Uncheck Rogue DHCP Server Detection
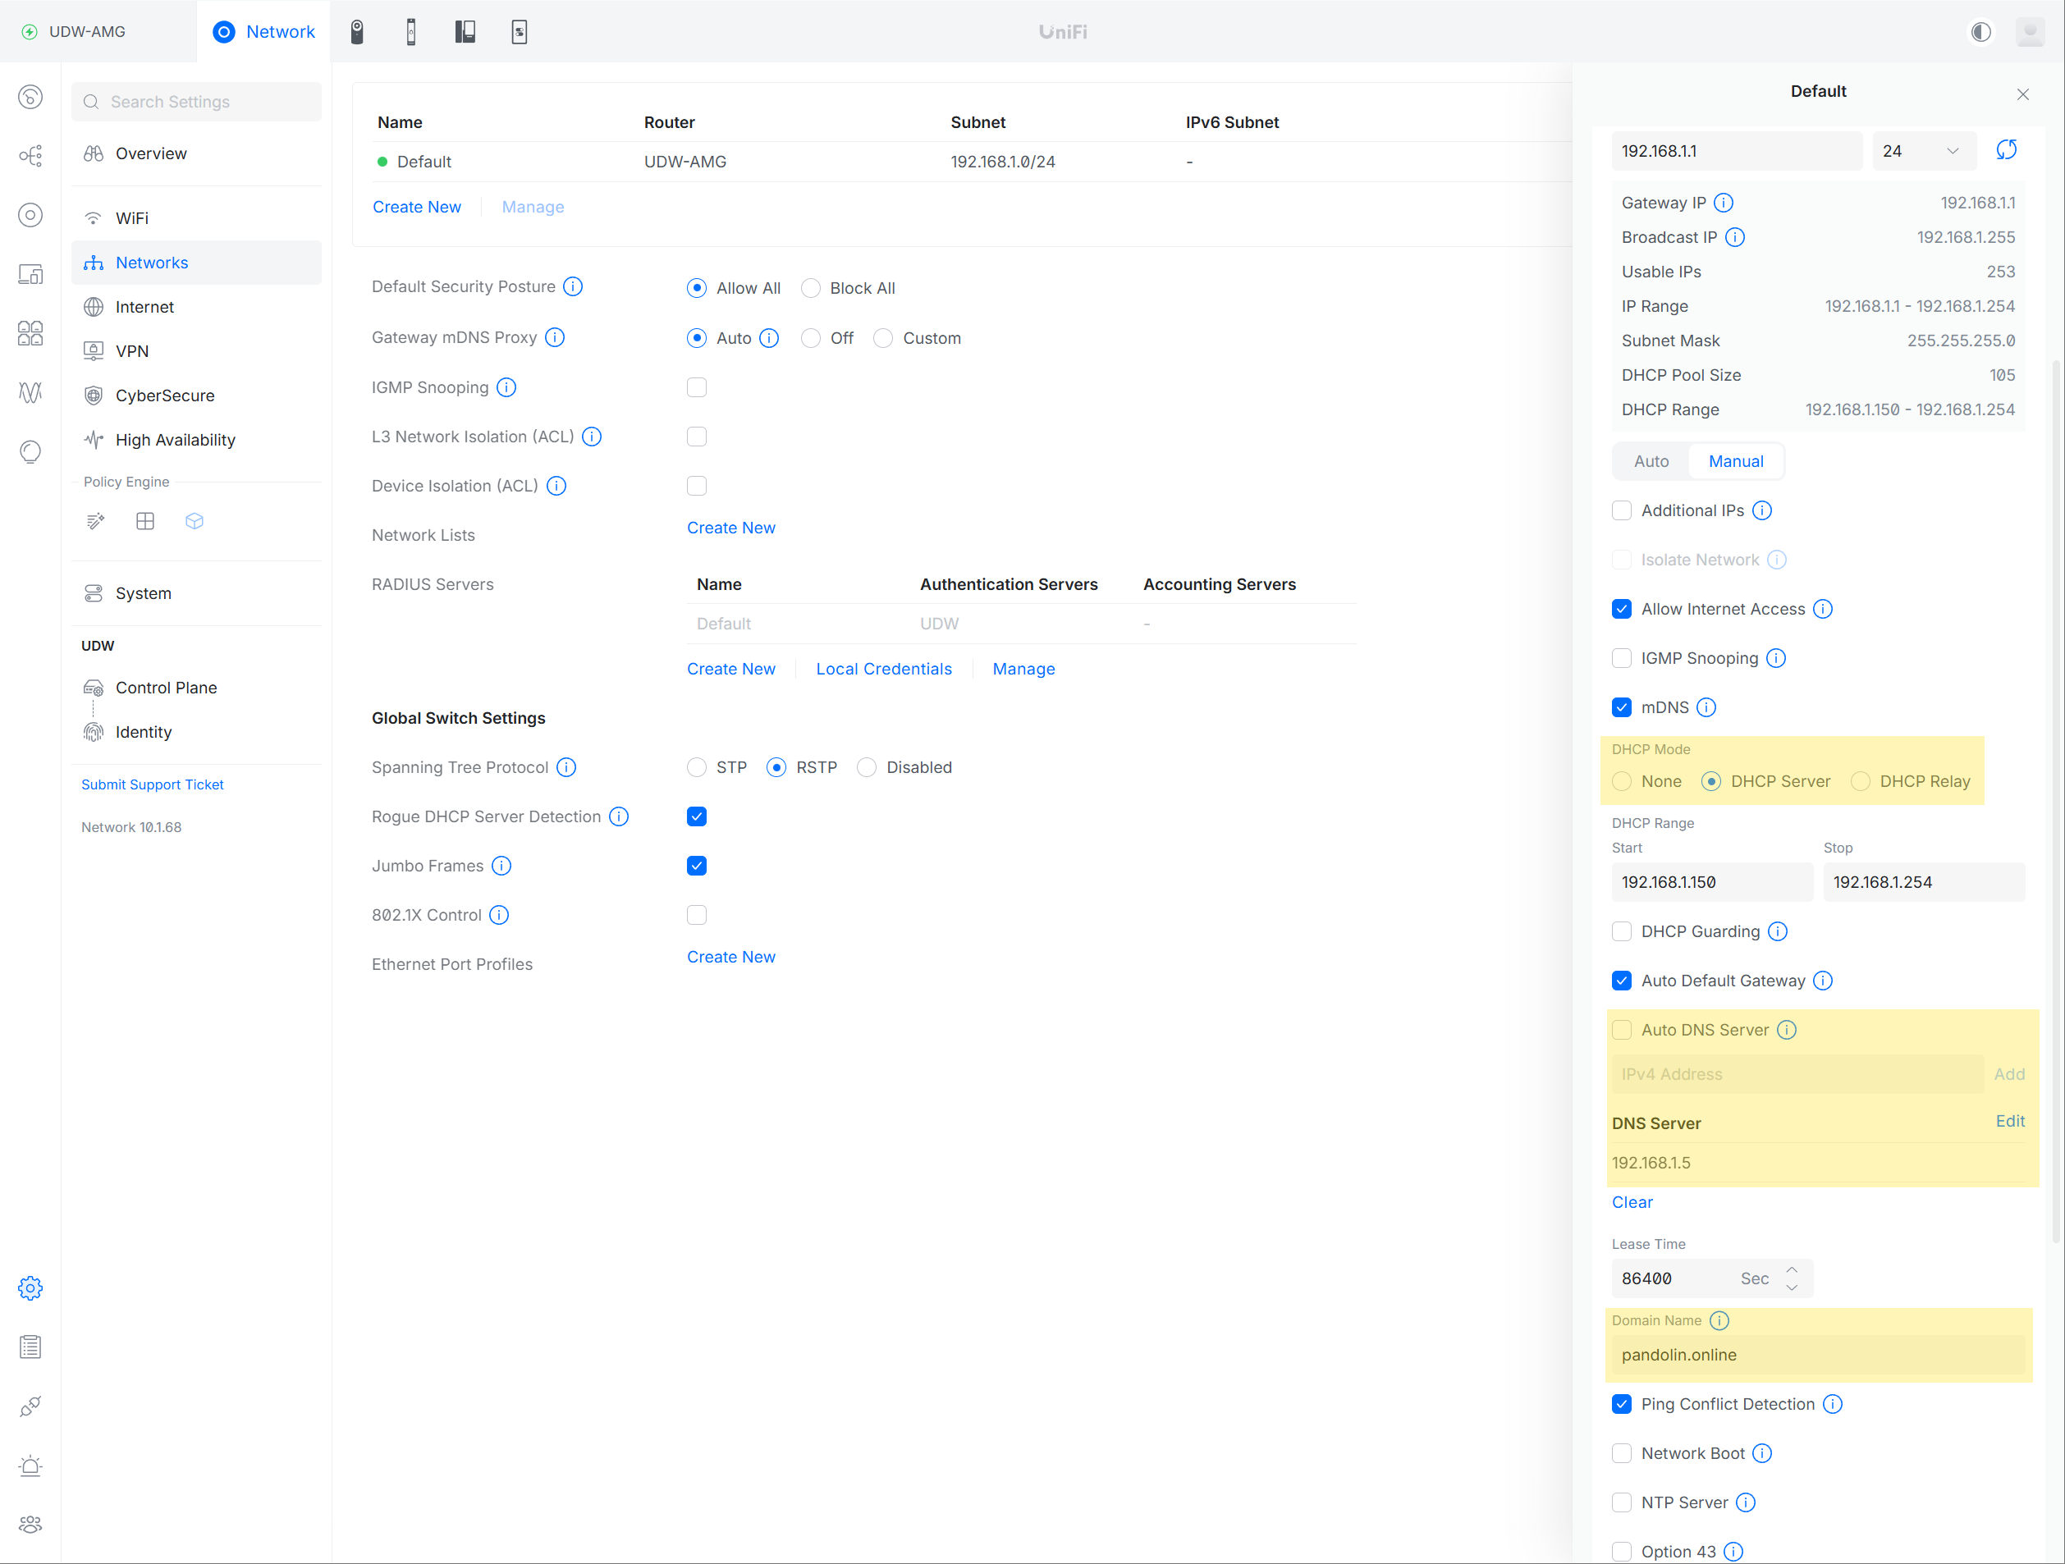This screenshot has width=2065, height=1564. click(697, 816)
